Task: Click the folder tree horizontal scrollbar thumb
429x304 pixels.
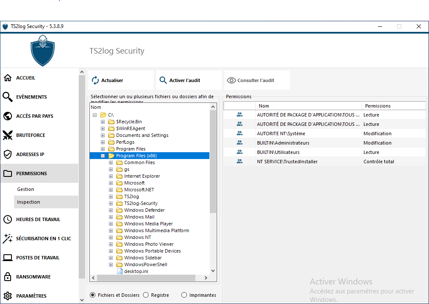Action: (x=146, y=278)
